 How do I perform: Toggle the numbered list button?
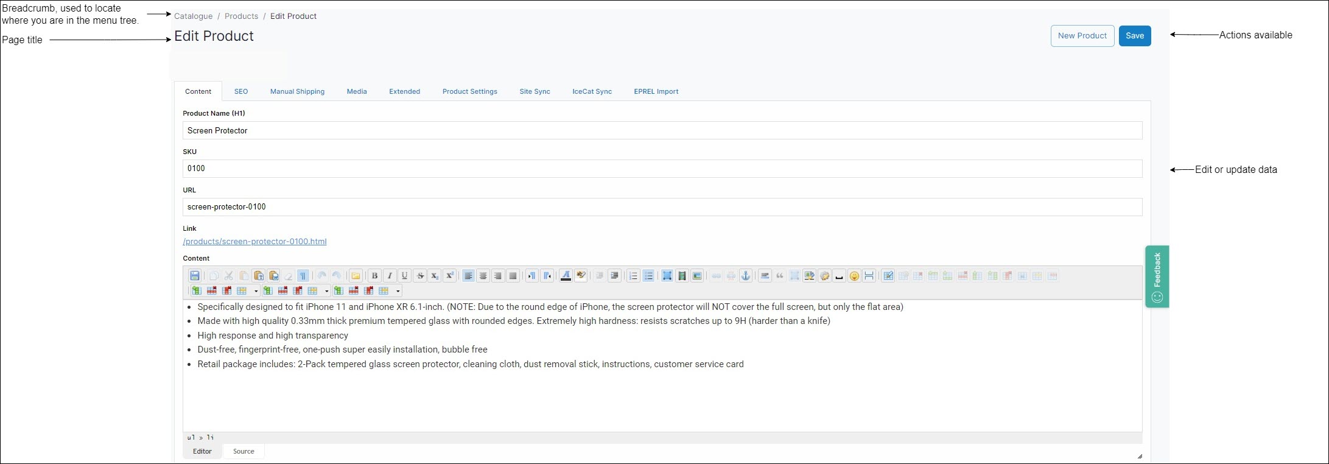(633, 276)
